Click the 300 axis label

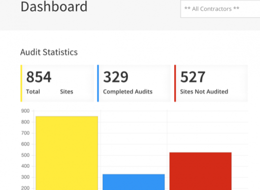(25, 177)
